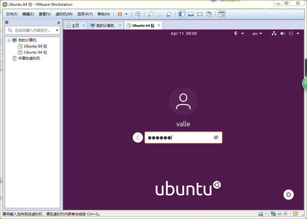Close the 我的计算机 tab
Image resolution: width=307 pixels, height=219 pixels.
pos(120,25)
